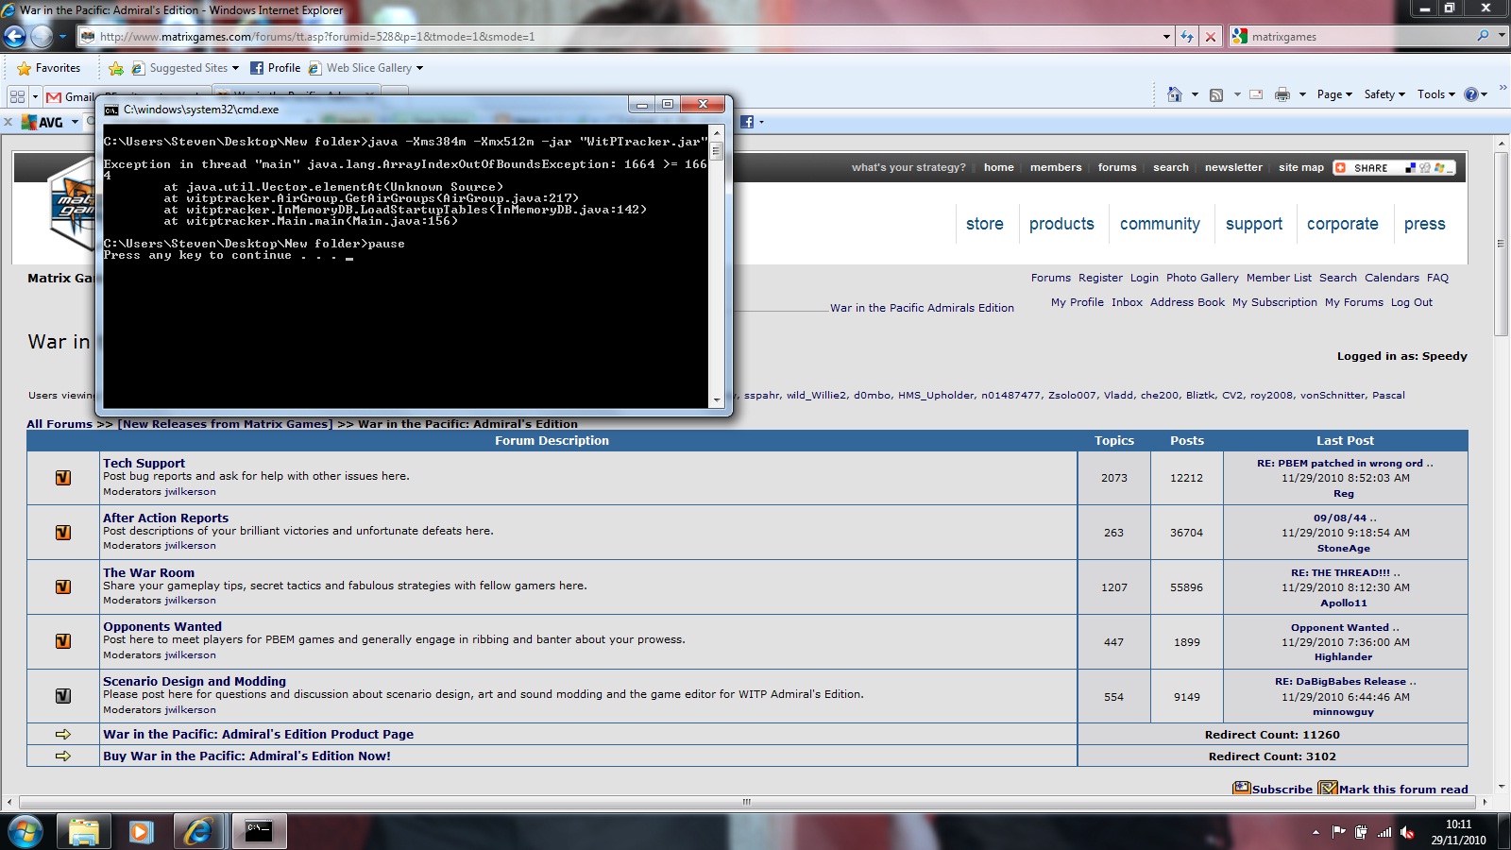Expand the address bar URL dropdown
Image resolution: width=1511 pixels, height=850 pixels.
1166,37
